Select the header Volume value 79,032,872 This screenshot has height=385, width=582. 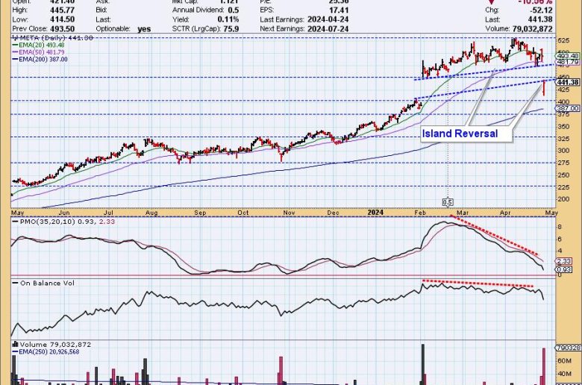pyautogui.click(x=532, y=28)
